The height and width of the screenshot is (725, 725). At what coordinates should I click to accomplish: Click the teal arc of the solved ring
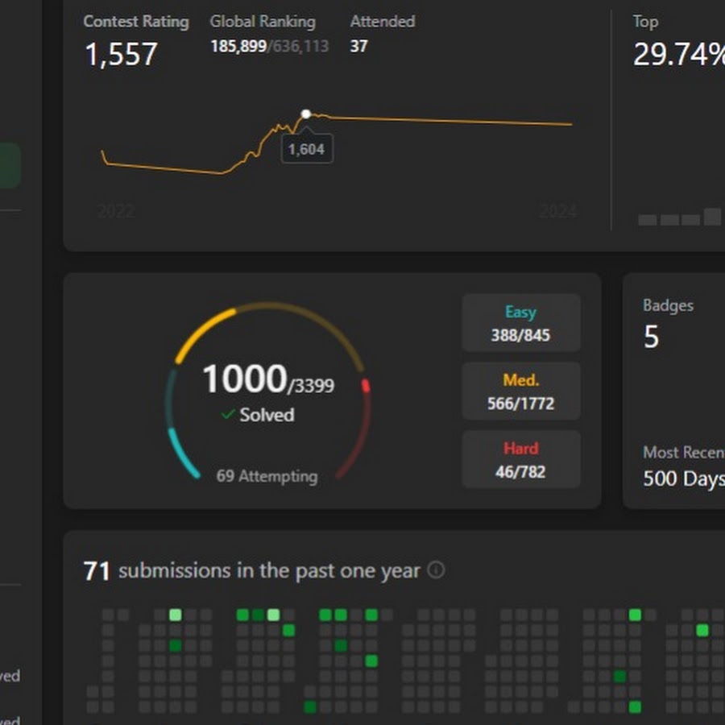tap(183, 454)
